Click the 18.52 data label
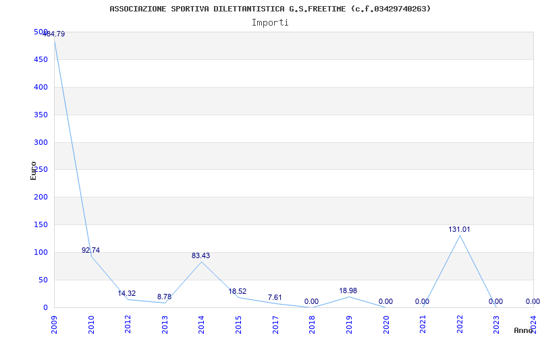 (x=238, y=291)
